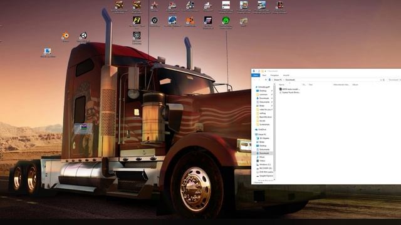Image resolution: width=401 pixels, height=225 pixels.
Task: Open the Start ribbon tab
Action: coord(264,75)
